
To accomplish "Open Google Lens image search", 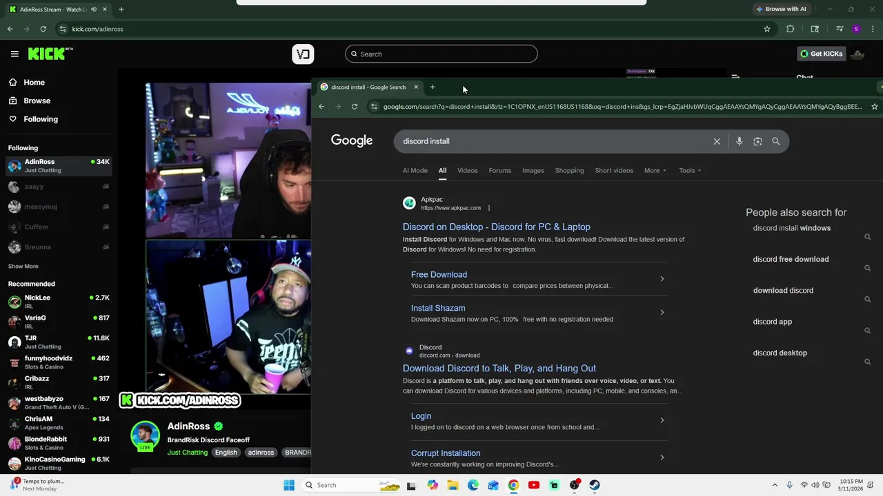I will tap(757, 141).
